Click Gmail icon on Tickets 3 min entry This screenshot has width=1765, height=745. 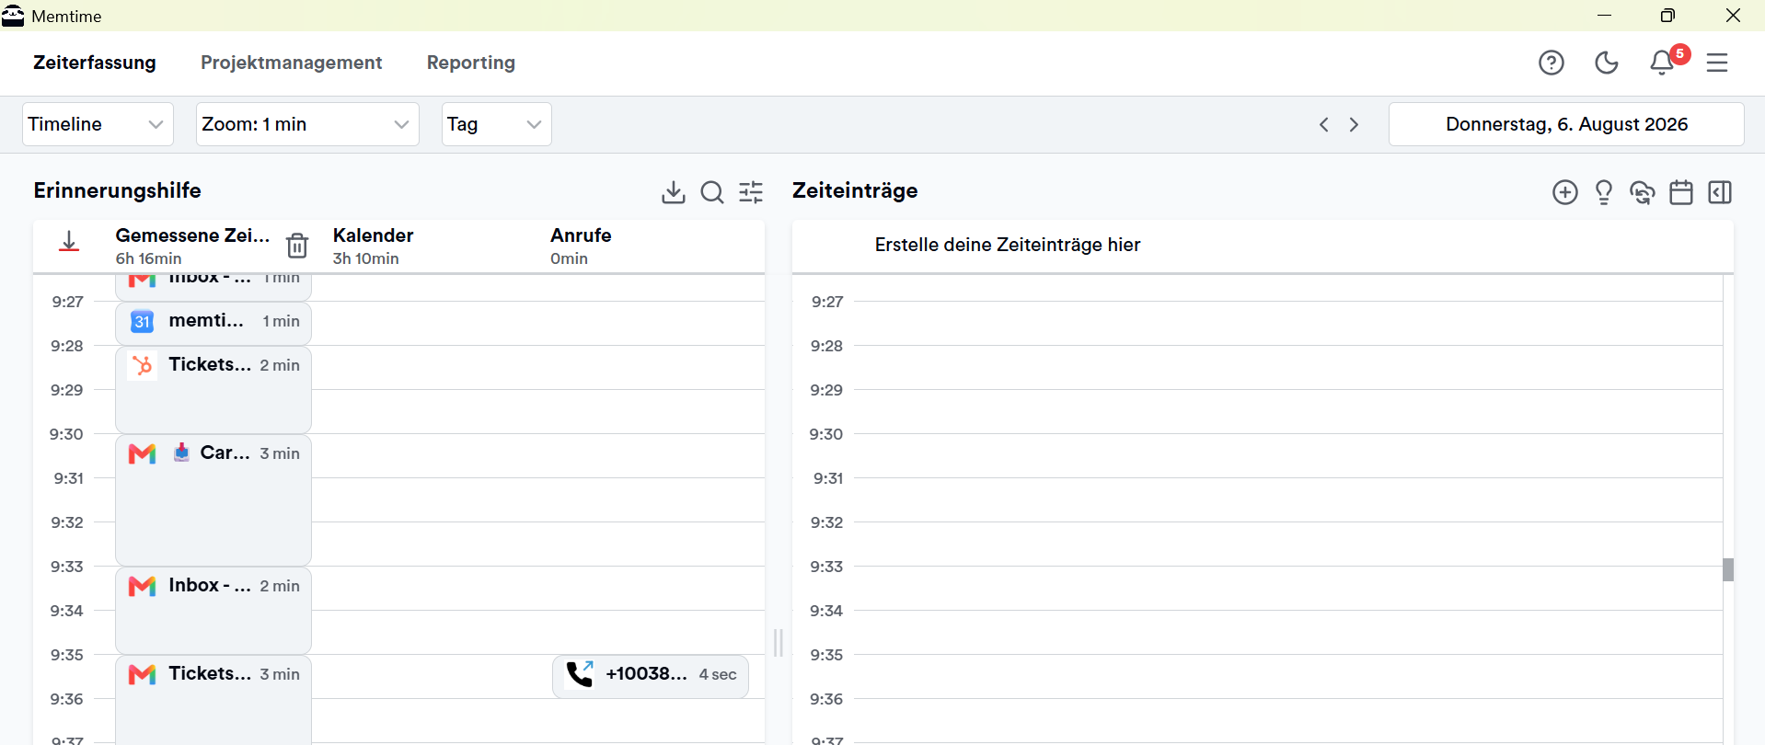pos(142,674)
